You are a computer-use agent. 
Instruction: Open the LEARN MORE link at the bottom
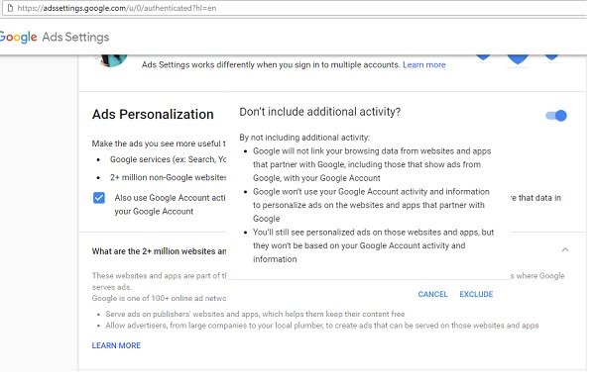coord(116,345)
